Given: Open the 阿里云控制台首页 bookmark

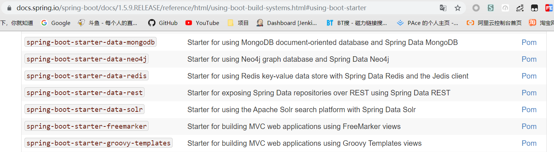Looking at the screenshot, I should 494,23.
